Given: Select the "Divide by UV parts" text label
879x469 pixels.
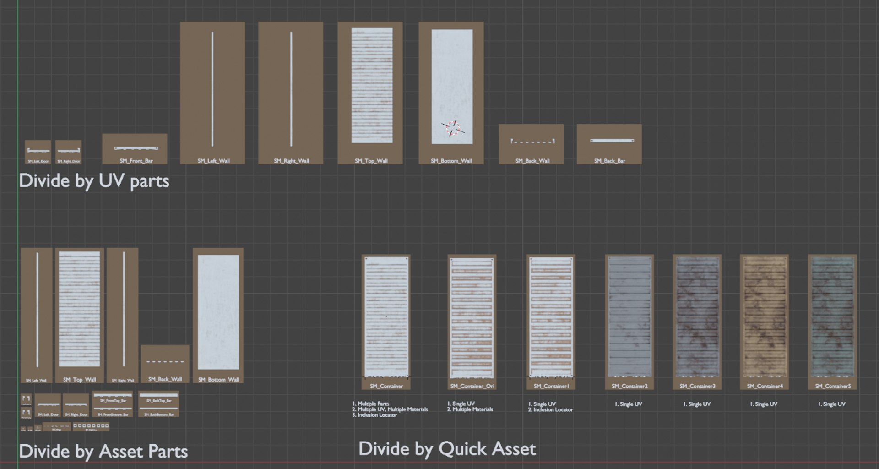Looking at the screenshot, I should (94, 181).
